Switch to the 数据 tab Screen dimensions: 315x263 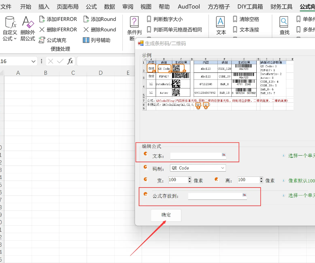coord(109,7)
